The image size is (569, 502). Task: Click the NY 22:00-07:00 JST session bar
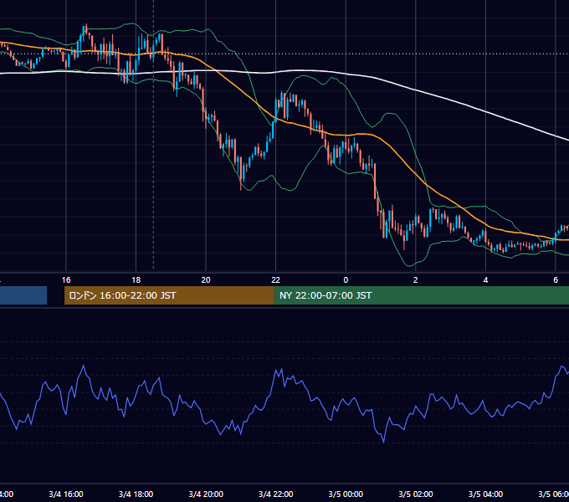click(x=421, y=295)
